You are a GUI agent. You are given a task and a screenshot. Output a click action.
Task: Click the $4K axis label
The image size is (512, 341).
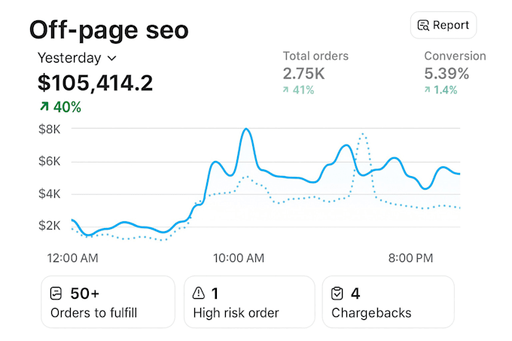(x=49, y=194)
